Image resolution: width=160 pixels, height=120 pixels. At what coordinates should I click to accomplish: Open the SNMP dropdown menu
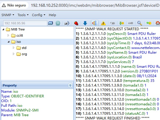coord(8,15)
